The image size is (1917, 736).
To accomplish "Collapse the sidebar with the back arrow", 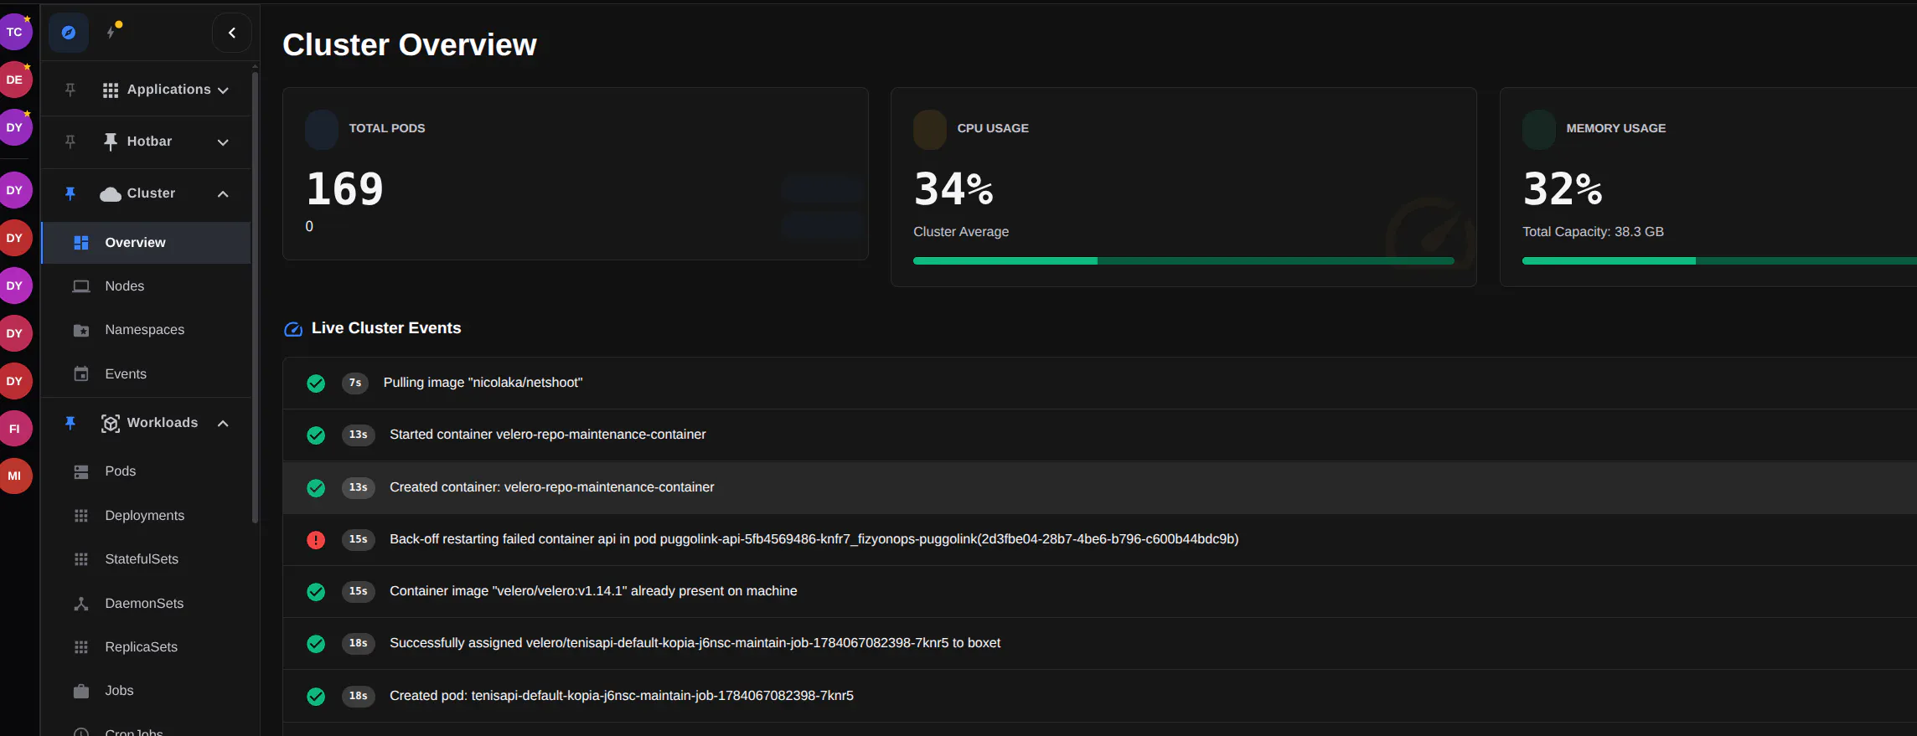I will click(x=232, y=33).
